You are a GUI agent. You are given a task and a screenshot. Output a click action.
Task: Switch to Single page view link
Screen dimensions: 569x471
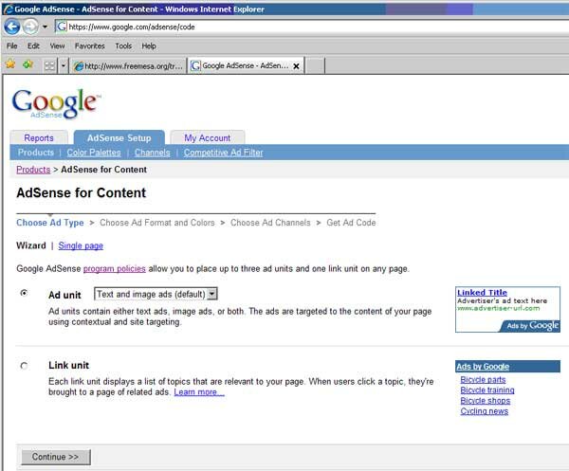[x=81, y=245]
